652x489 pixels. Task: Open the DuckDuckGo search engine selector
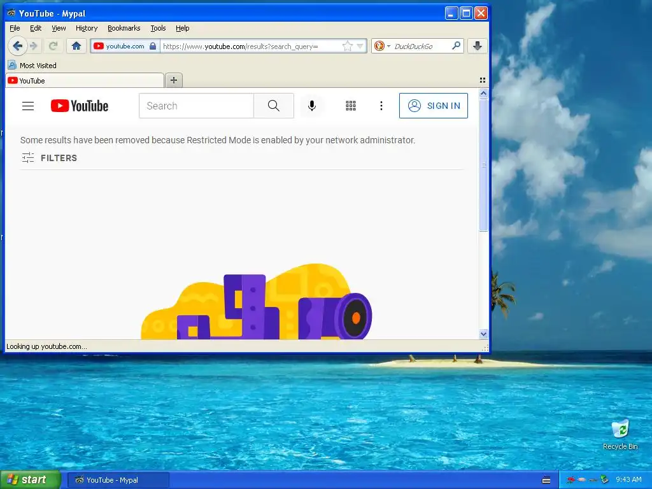pos(382,46)
